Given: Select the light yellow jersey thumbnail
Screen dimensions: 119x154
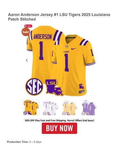Looking at the screenshot, I should (70, 107).
